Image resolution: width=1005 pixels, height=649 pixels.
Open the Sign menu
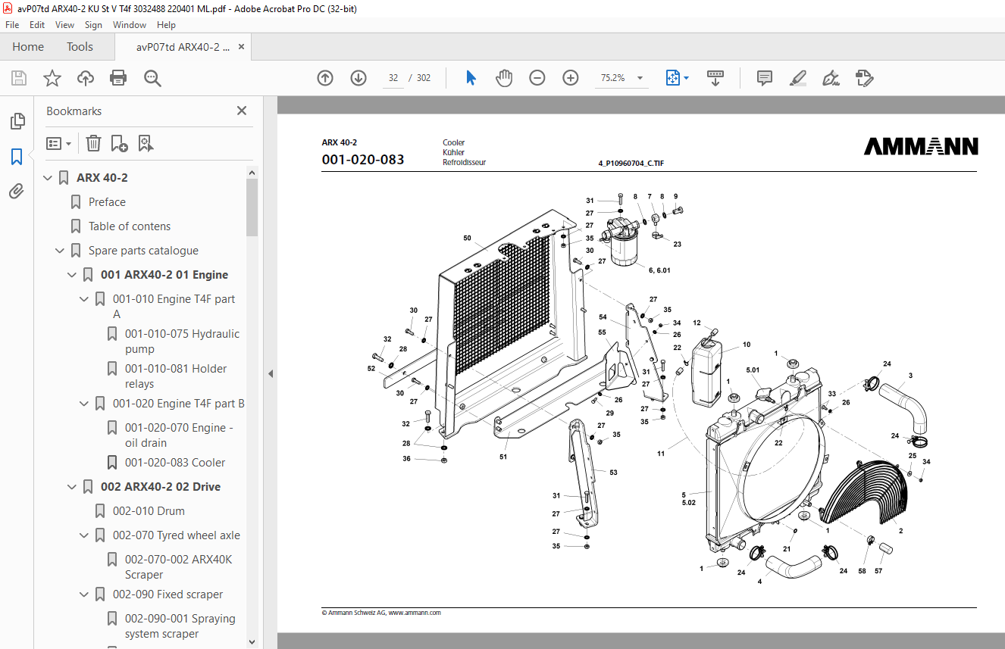pyautogui.click(x=93, y=25)
